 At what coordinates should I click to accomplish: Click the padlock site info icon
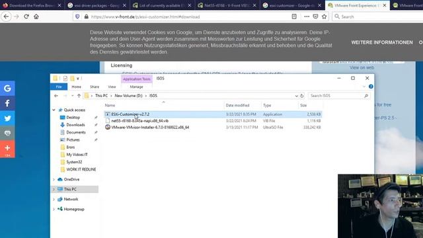click(87, 17)
